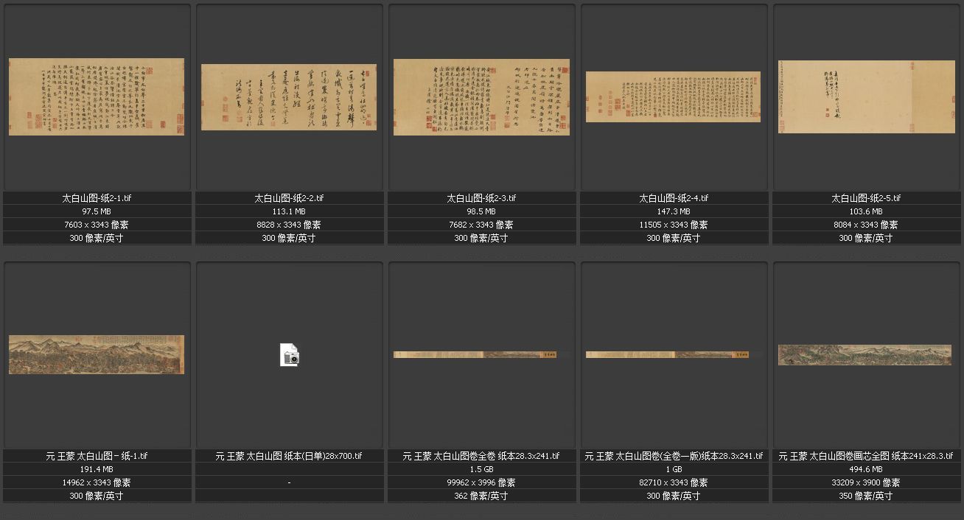
Task: Click the 147.3 MB file size field
Action: (674, 211)
